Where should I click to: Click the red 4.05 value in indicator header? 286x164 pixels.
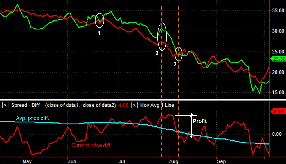tap(124, 105)
